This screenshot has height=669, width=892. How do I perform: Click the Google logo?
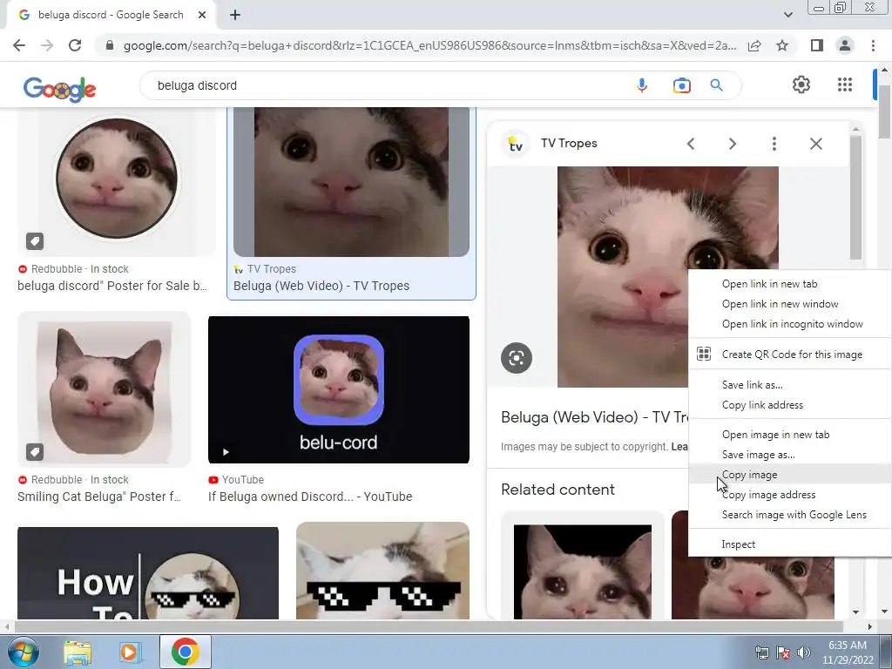click(x=59, y=89)
